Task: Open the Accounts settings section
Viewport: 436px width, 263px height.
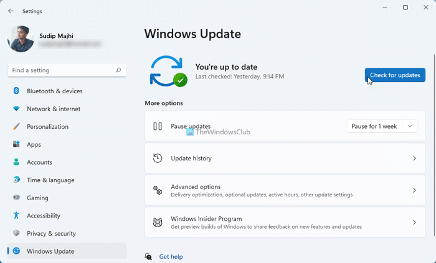Action: click(x=39, y=162)
